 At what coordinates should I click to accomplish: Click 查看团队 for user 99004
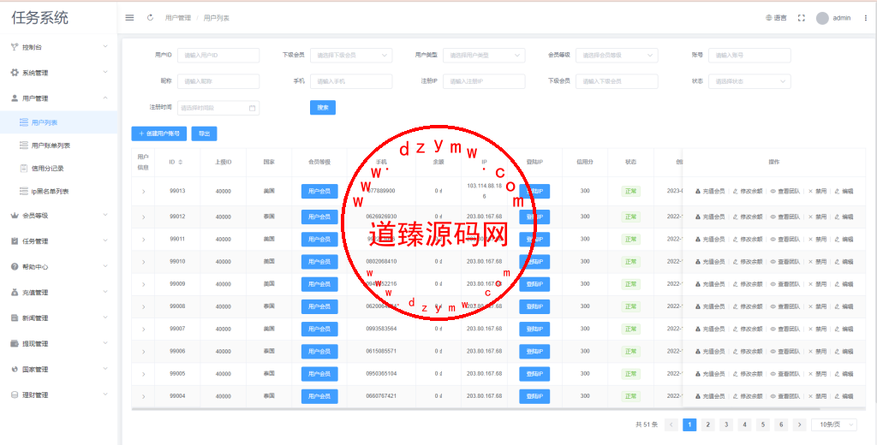click(x=785, y=396)
